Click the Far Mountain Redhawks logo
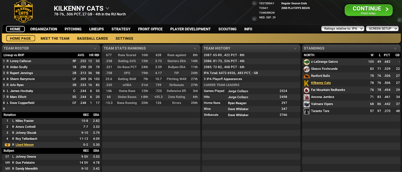This screenshot has height=172, width=402. click(306, 90)
